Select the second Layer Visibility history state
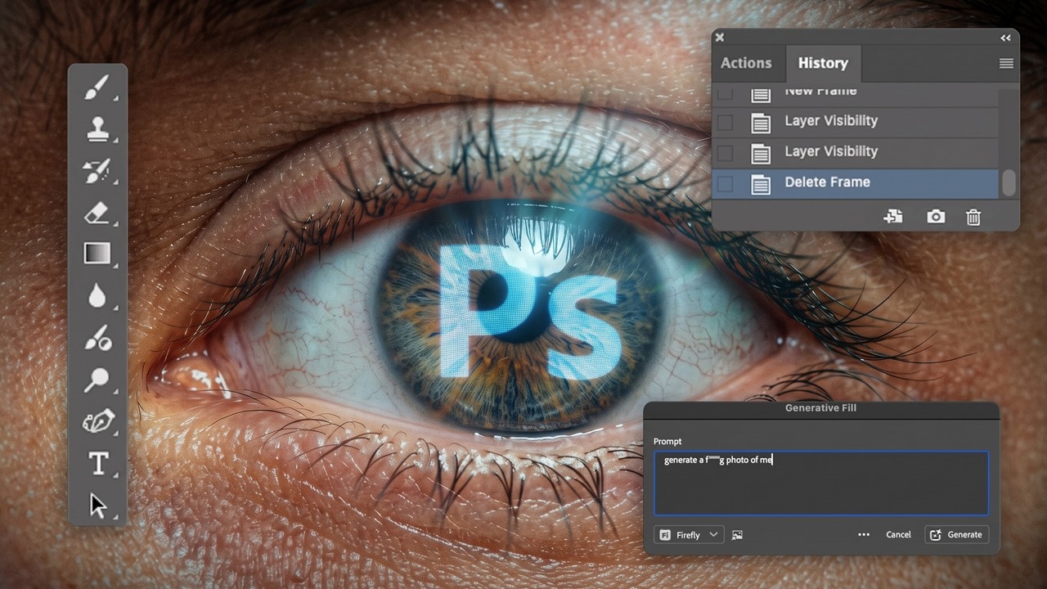This screenshot has height=589, width=1047. click(856, 152)
